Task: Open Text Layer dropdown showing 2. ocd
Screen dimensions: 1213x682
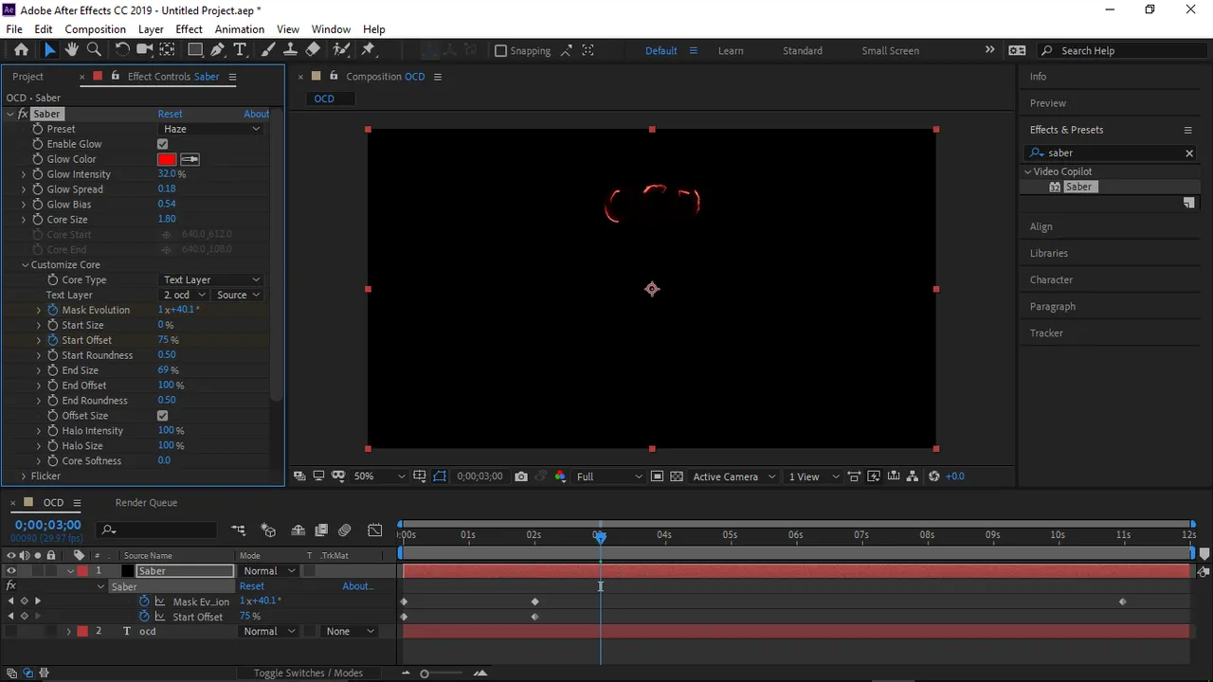Action: [183, 295]
